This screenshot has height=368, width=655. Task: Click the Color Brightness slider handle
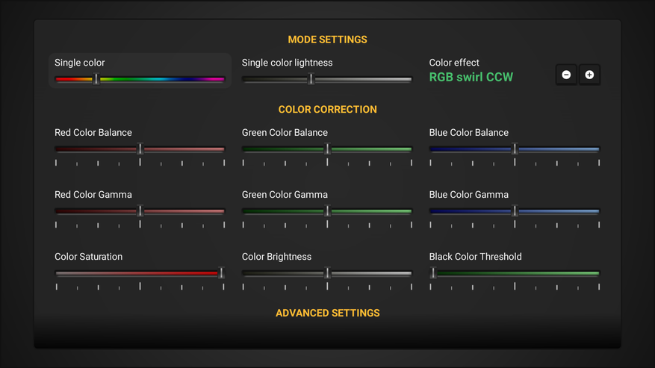click(327, 273)
